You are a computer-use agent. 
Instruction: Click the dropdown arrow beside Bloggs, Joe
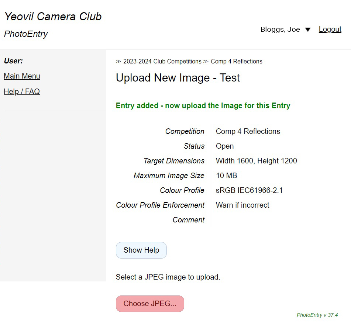tap(308, 30)
